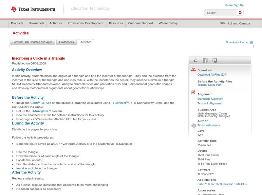Switch to Software, OS Updates and Apps tab
Image resolution: width=262 pixels, height=195 pixels.
point(32,42)
